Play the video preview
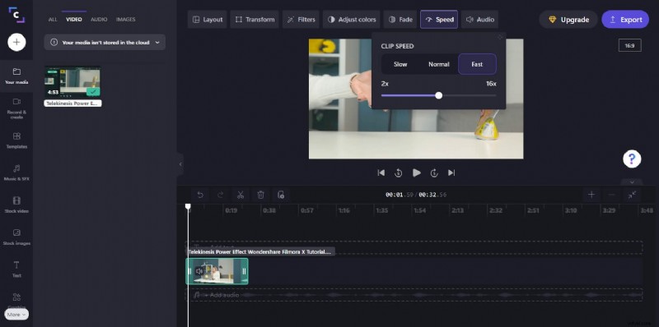This screenshot has width=659, height=327. point(417,173)
